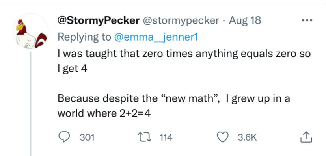The height and width of the screenshot is (156, 326).
Task: Open the three-dot more options menu
Action: (307, 20)
